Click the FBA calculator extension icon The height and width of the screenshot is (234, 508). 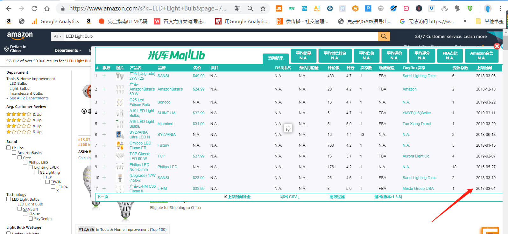pos(304,9)
